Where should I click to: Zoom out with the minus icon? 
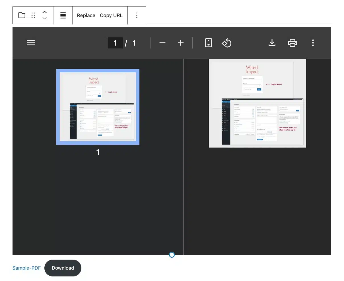point(162,43)
